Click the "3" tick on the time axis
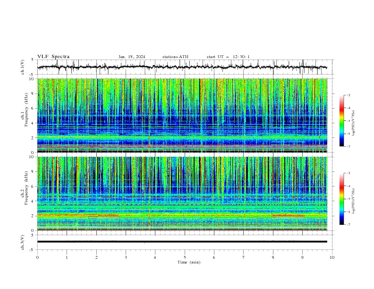This screenshot has height=289, width=374. (x=126, y=257)
